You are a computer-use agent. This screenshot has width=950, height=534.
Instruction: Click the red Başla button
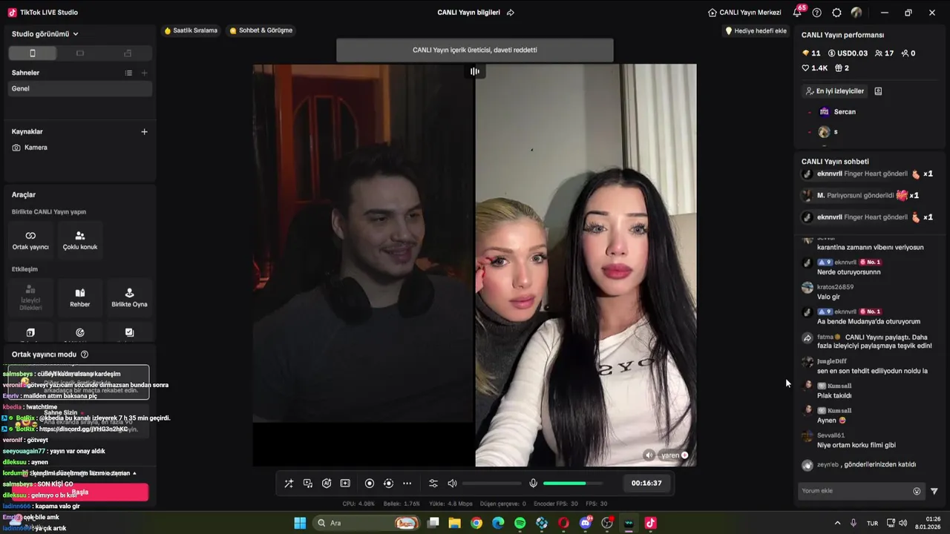[80, 492]
